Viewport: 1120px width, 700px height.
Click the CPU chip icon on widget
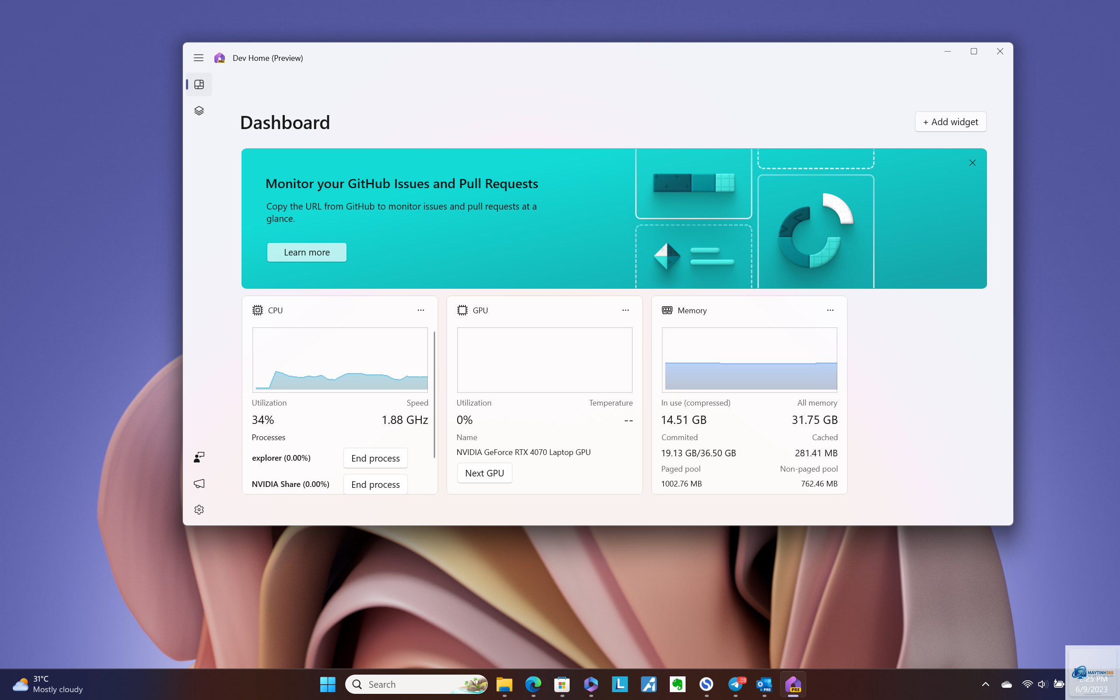(x=257, y=310)
